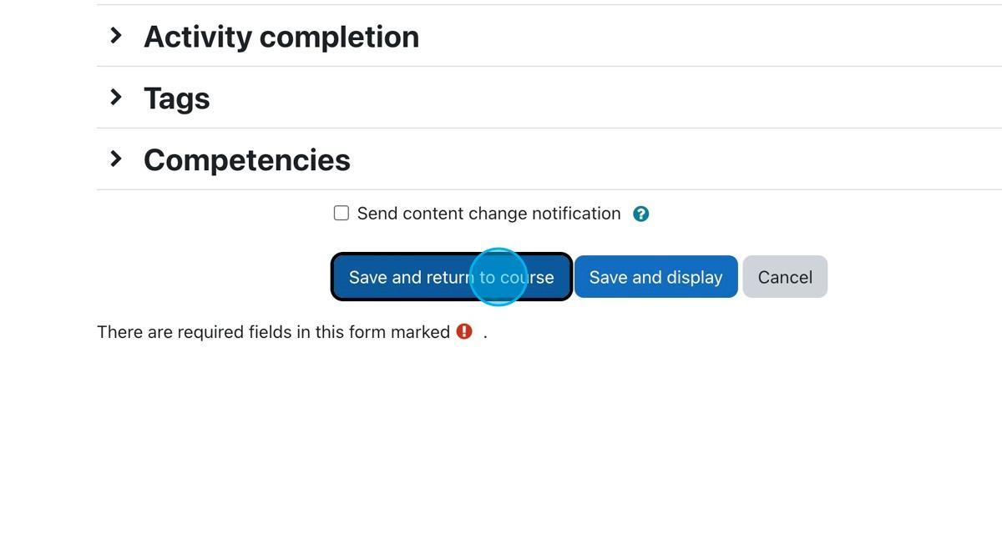Click the chevron icon before Activity completion
1002x559 pixels.
114,35
